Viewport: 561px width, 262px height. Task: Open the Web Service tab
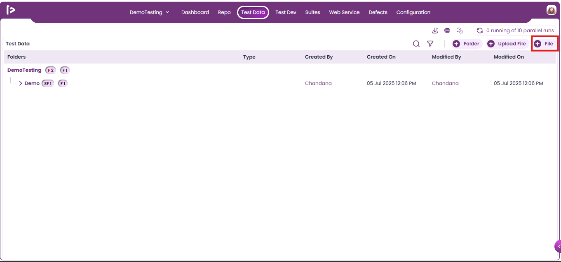[344, 12]
